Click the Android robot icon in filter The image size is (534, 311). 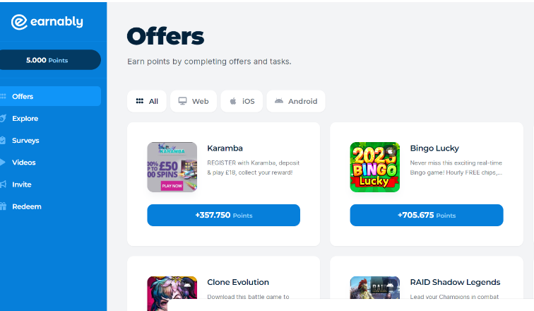coord(279,101)
